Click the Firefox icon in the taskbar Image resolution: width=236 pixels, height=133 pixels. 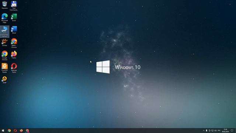click(21, 130)
